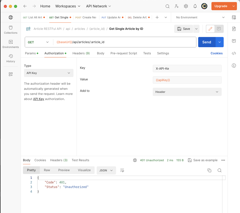
Task: Click Home in the top bar
Action: 45,6
